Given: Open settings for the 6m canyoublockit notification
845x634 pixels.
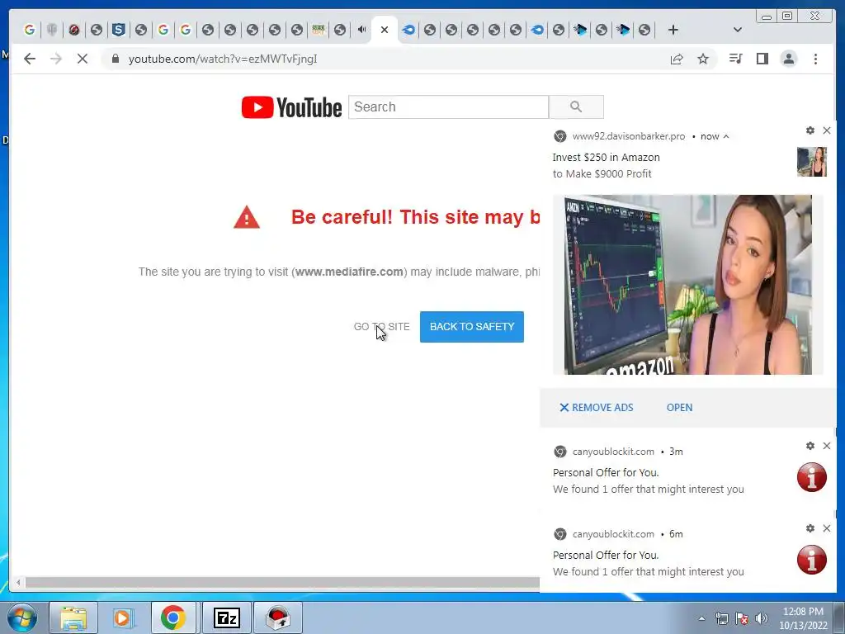Looking at the screenshot, I should (x=810, y=528).
